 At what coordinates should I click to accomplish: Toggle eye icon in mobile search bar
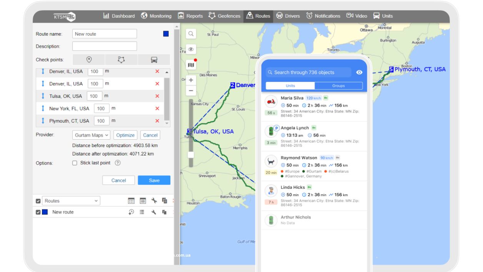(x=359, y=72)
